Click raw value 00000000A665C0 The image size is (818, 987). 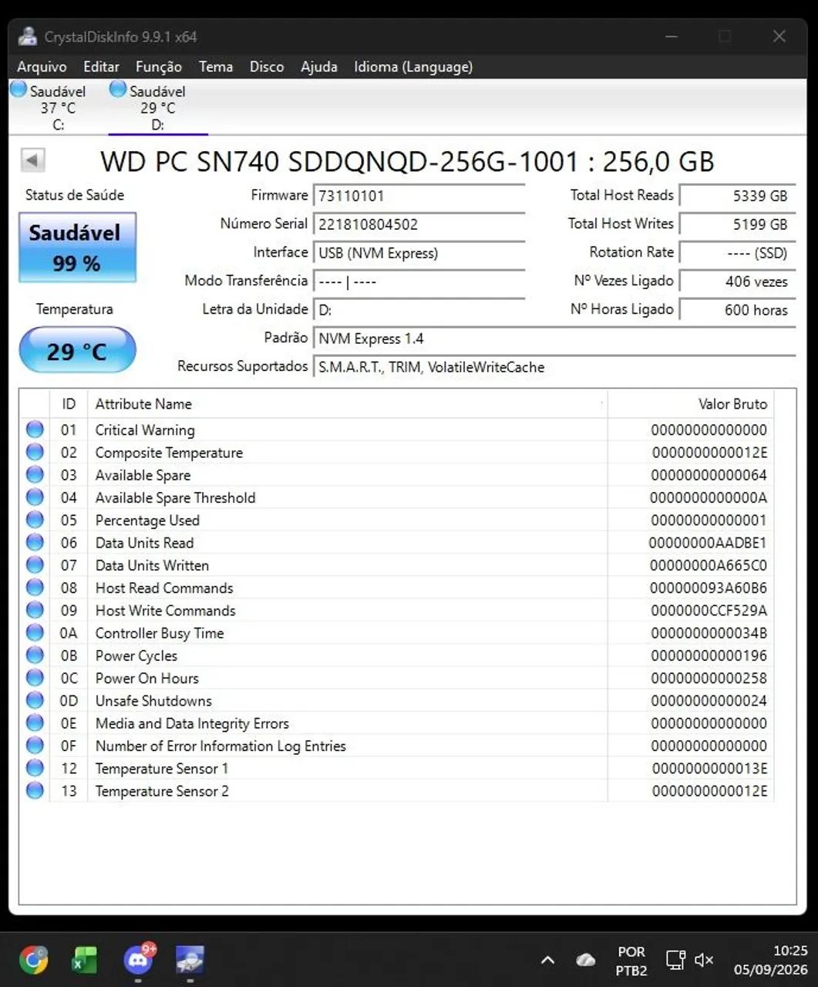(x=709, y=565)
